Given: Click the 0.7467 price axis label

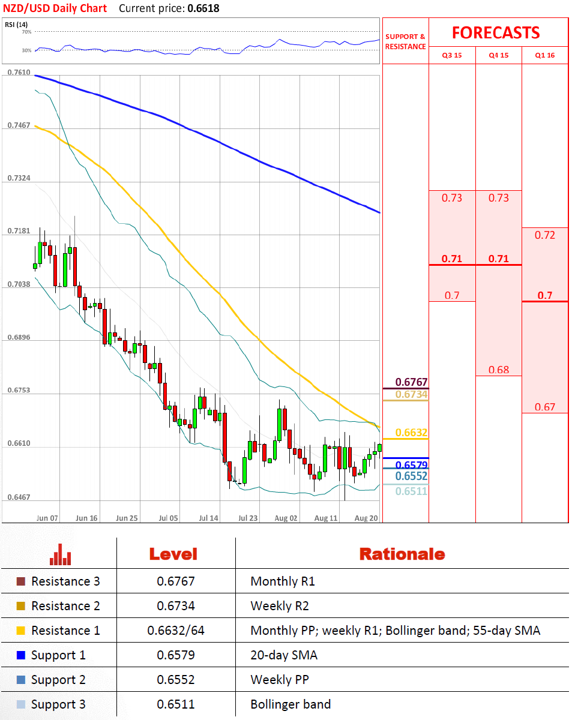Looking at the screenshot, I should pyautogui.click(x=19, y=125).
